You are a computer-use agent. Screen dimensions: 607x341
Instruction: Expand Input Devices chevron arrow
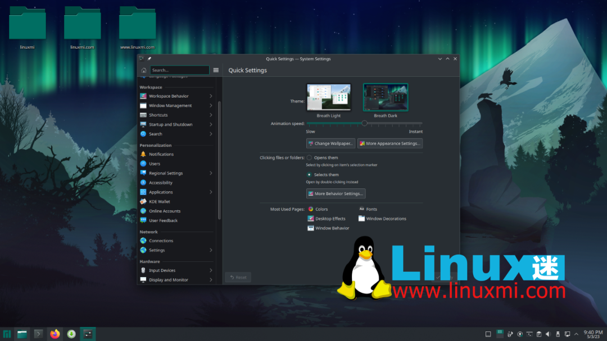tap(211, 270)
